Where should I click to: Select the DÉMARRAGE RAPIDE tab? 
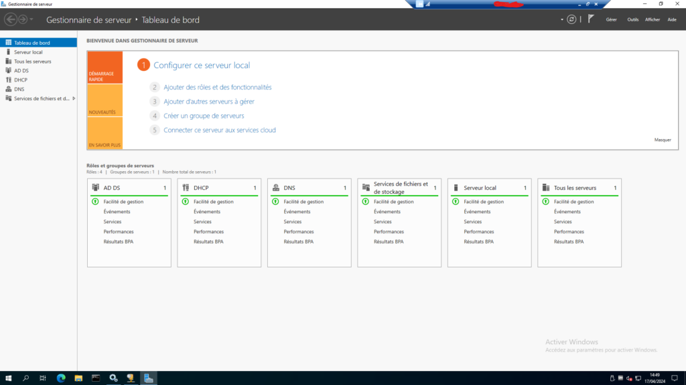pos(105,68)
